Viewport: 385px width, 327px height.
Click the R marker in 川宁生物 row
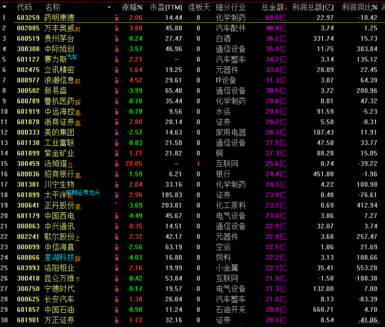click(x=117, y=185)
